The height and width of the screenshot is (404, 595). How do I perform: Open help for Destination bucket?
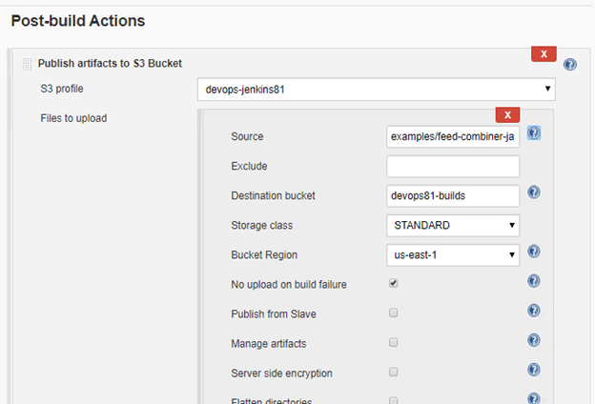click(534, 192)
